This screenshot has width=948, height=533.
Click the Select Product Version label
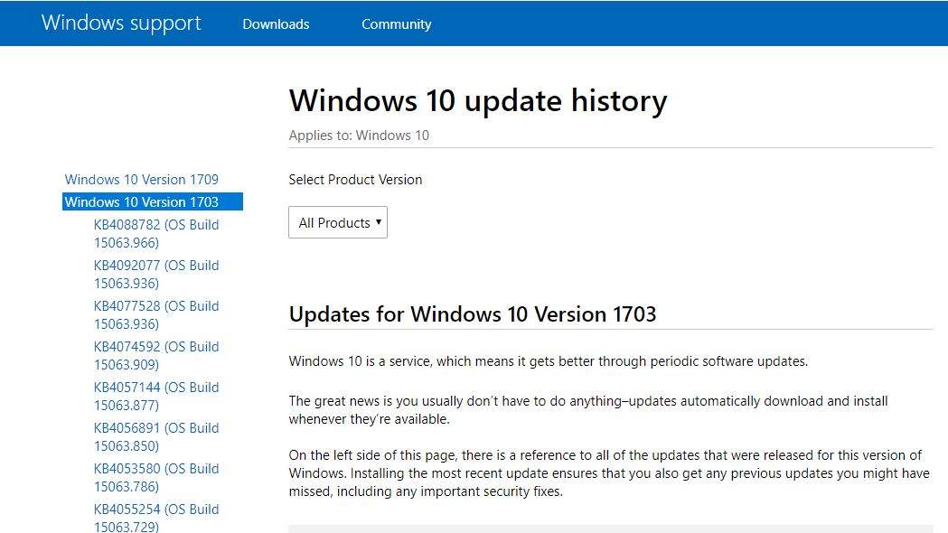355,180
